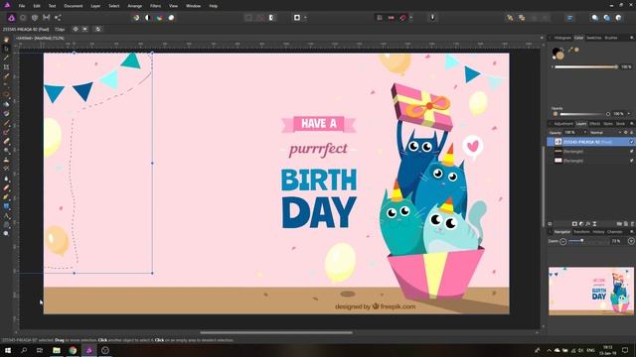Viewport: 636px width, 357px height.
Task: Click the blend ranges gear button
Action: [x=625, y=133]
